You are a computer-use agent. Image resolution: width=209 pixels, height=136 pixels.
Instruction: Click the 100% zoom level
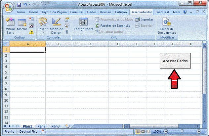[x=157, y=132]
